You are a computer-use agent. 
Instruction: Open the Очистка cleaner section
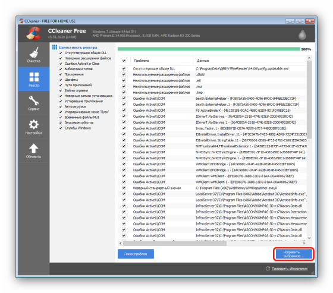coord(34,55)
